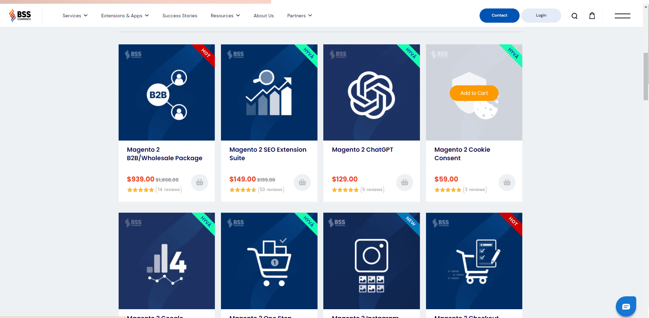Click Checkout product image with HOT ribbon

pos(474,261)
